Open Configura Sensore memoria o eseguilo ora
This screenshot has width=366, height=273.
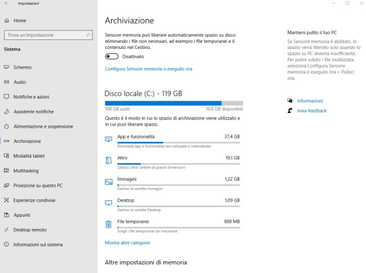pos(149,69)
